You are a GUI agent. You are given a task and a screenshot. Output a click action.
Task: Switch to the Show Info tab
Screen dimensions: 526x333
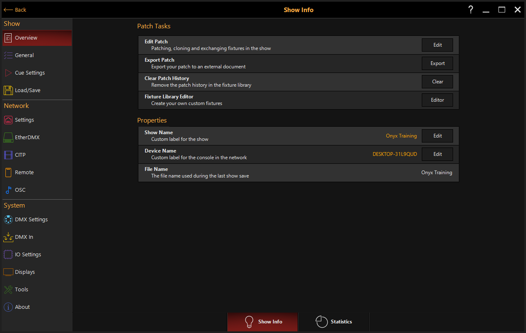263,322
